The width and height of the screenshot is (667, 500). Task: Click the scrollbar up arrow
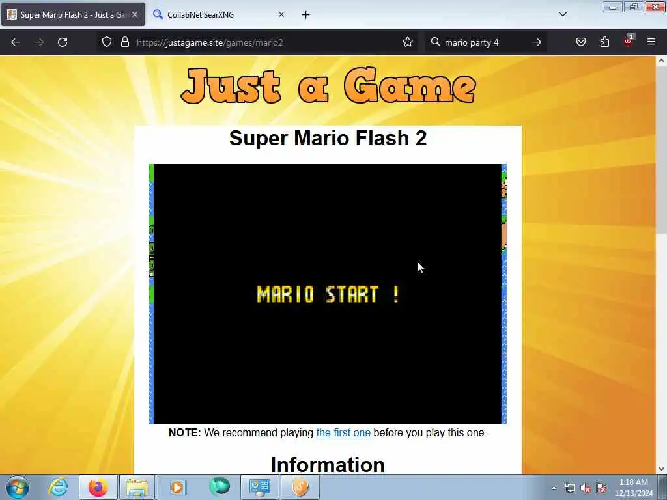[661, 61]
